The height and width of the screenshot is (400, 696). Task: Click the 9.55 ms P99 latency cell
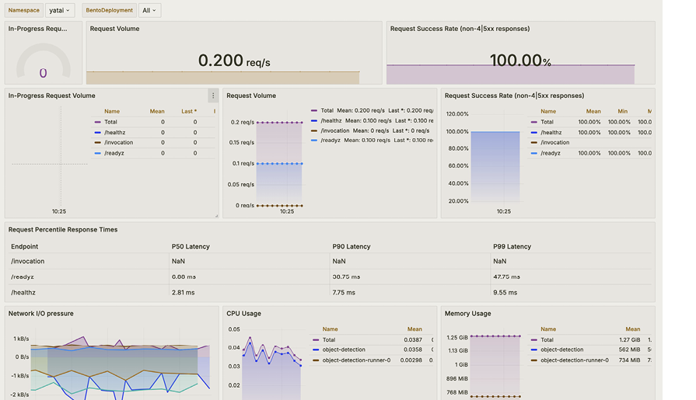tap(505, 292)
